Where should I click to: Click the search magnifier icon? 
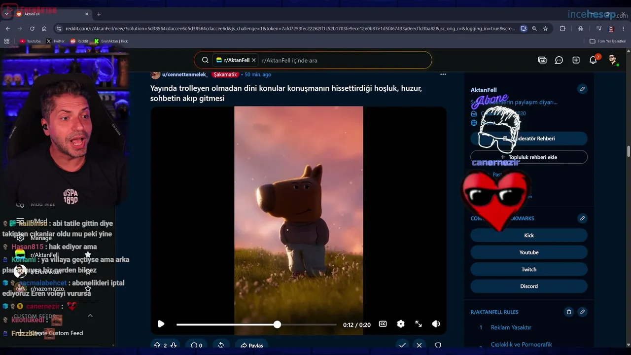(205, 60)
